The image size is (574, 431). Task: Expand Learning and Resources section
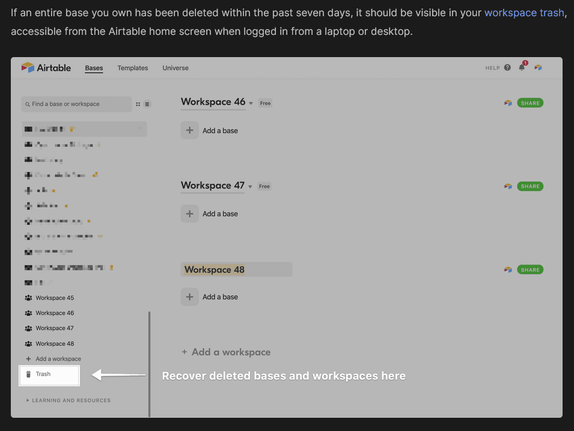click(28, 400)
